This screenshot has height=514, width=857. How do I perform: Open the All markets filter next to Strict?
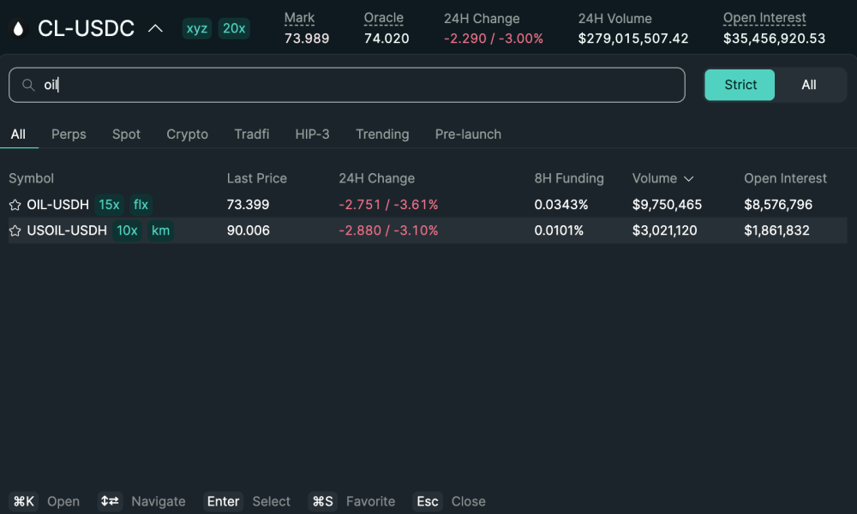click(809, 85)
